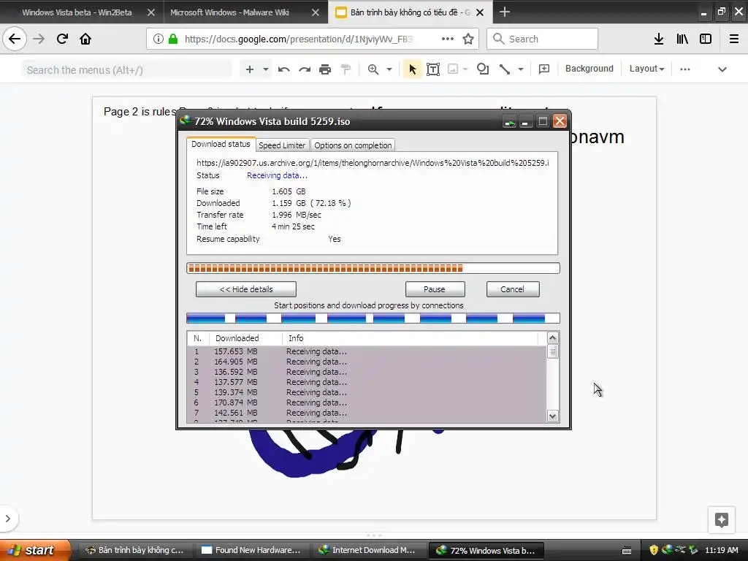Select the paint format tool
The image size is (748, 561).
click(346, 69)
